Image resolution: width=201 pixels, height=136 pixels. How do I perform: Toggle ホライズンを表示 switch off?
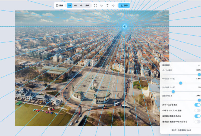(197, 105)
